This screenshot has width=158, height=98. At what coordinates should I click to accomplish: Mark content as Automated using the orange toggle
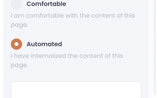16,44
